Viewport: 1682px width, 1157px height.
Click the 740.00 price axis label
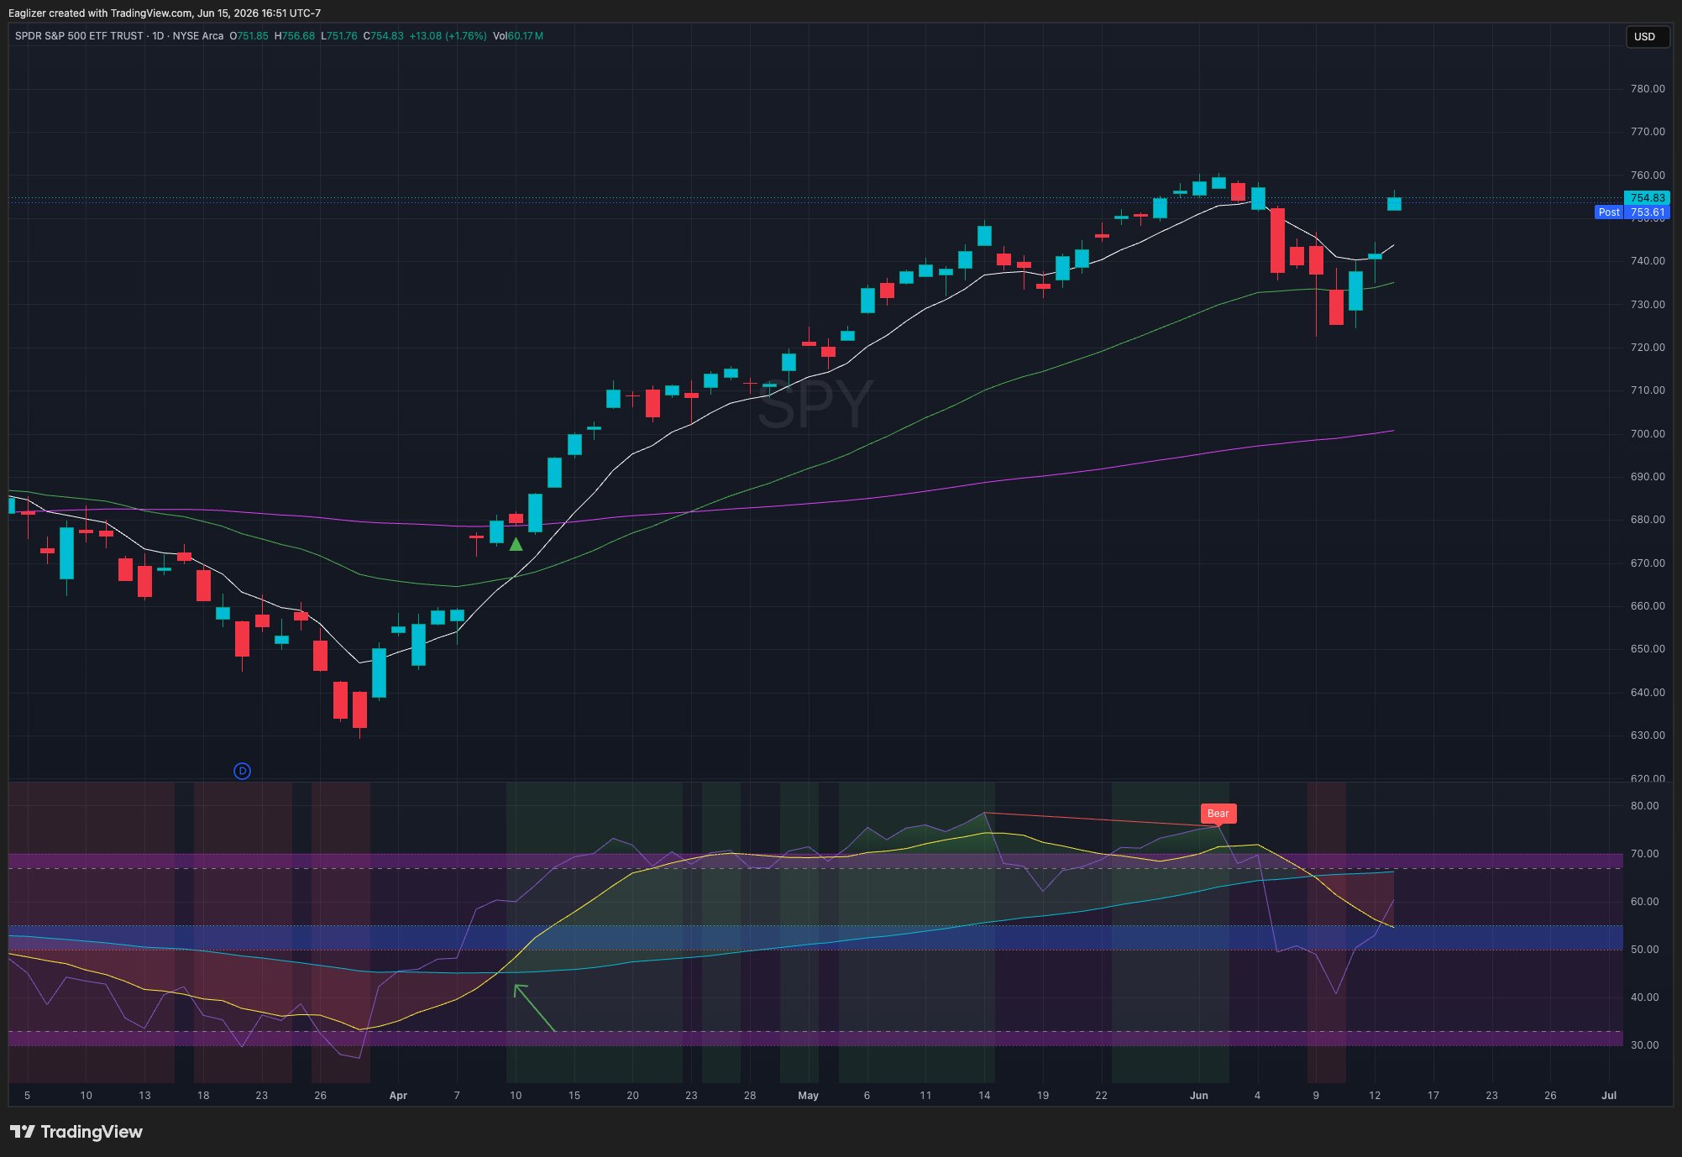coord(1648,260)
